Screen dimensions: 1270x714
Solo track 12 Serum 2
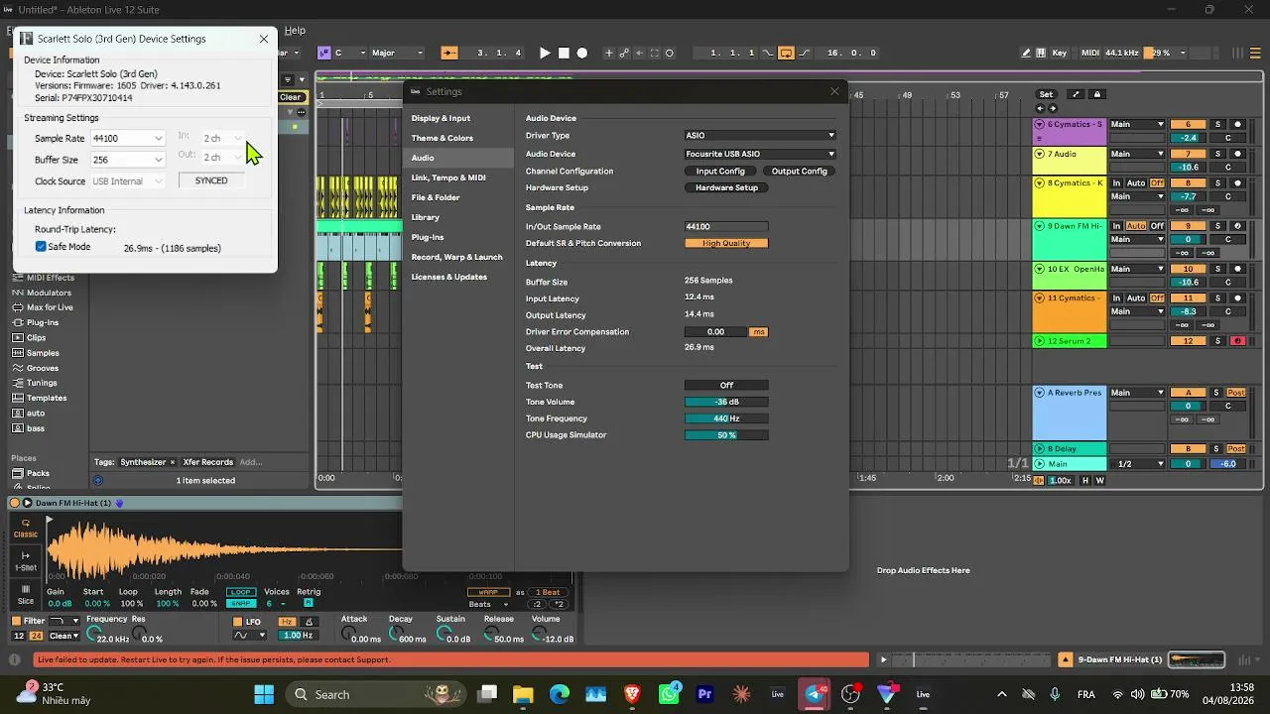1218,341
